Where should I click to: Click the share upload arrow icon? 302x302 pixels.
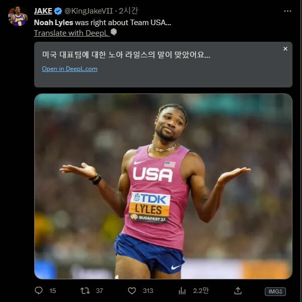click(238, 290)
